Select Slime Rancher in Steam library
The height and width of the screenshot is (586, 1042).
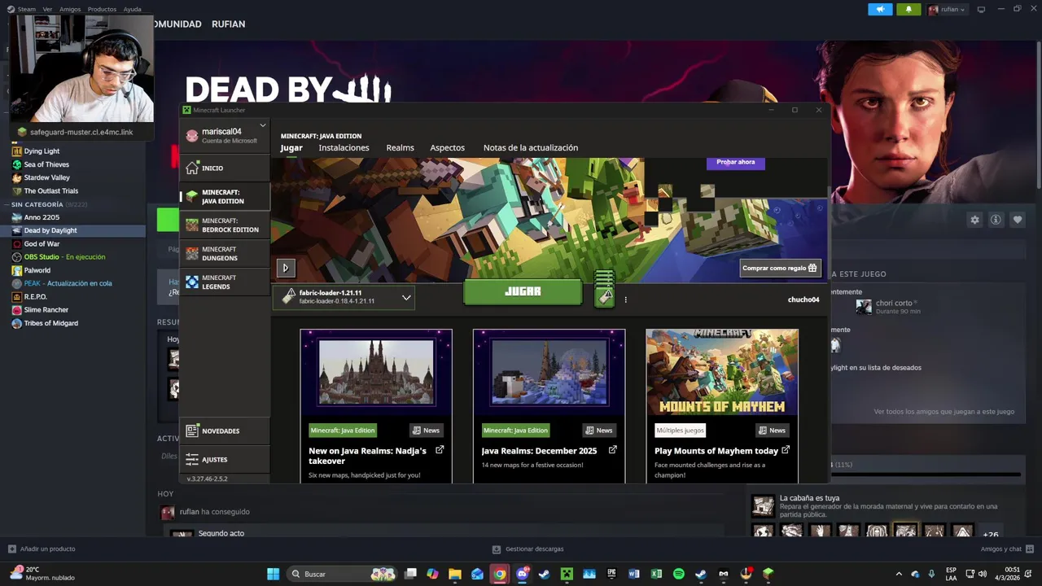coord(46,310)
